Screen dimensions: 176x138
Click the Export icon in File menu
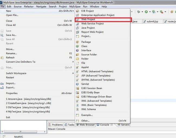(x=2, y=88)
